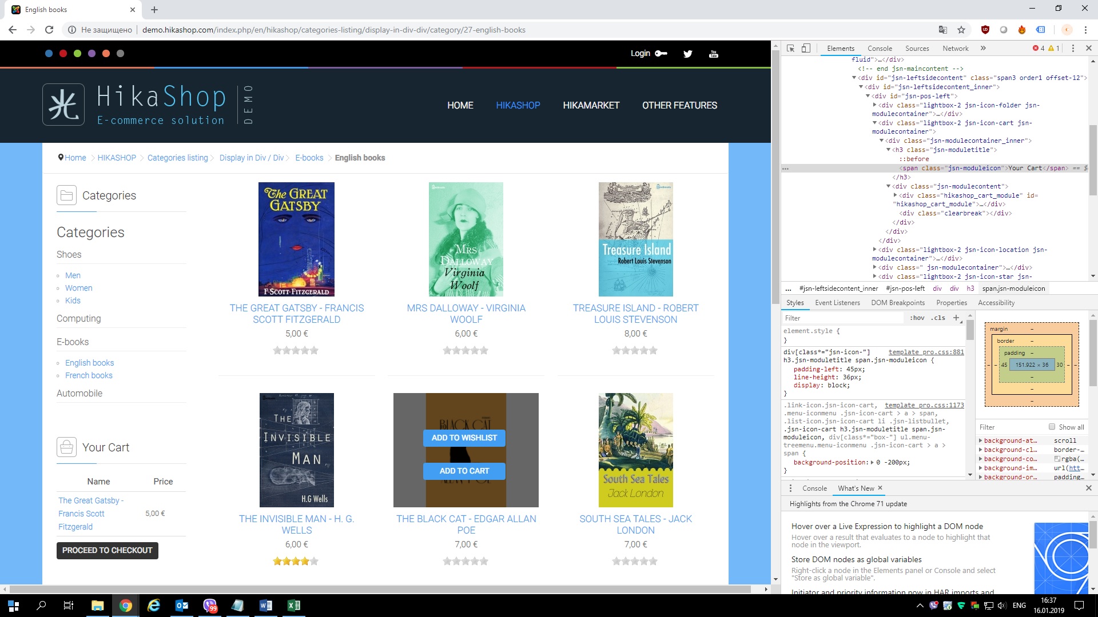
Task: Reload the page with refresh icon
Action: 49,30
